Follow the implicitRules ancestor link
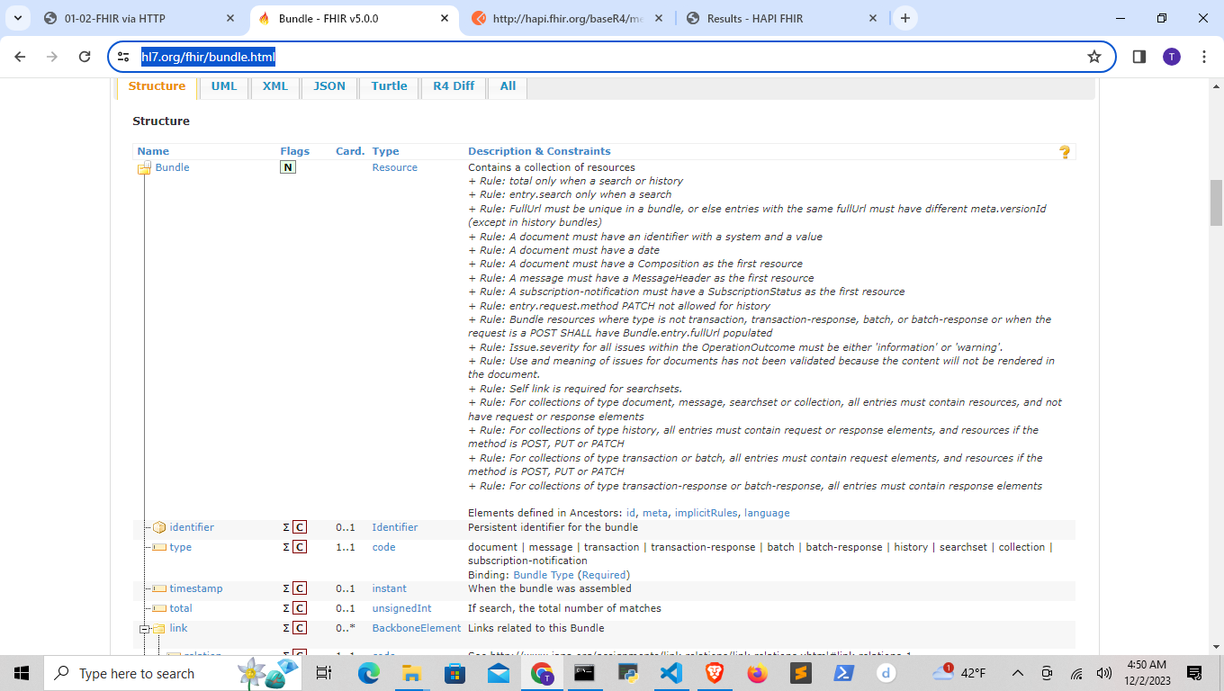The image size is (1224, 691). [x=706, y=513]
